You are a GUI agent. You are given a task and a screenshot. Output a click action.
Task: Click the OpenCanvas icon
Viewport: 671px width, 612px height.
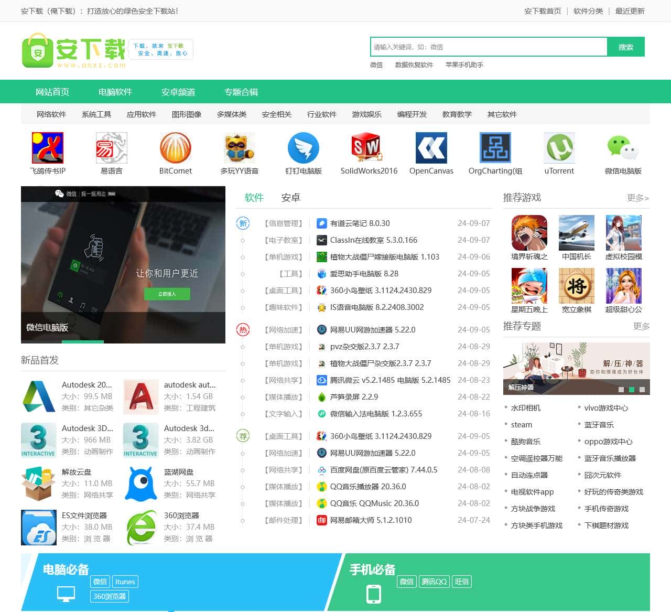pyautogui.click(x=431, y=148)
